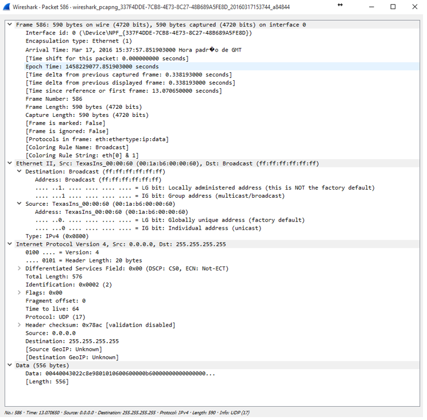Select the Frame is marked: False row
Image resolution: width=427 pixels, height=420 pixels.
(x=65, y=123)
